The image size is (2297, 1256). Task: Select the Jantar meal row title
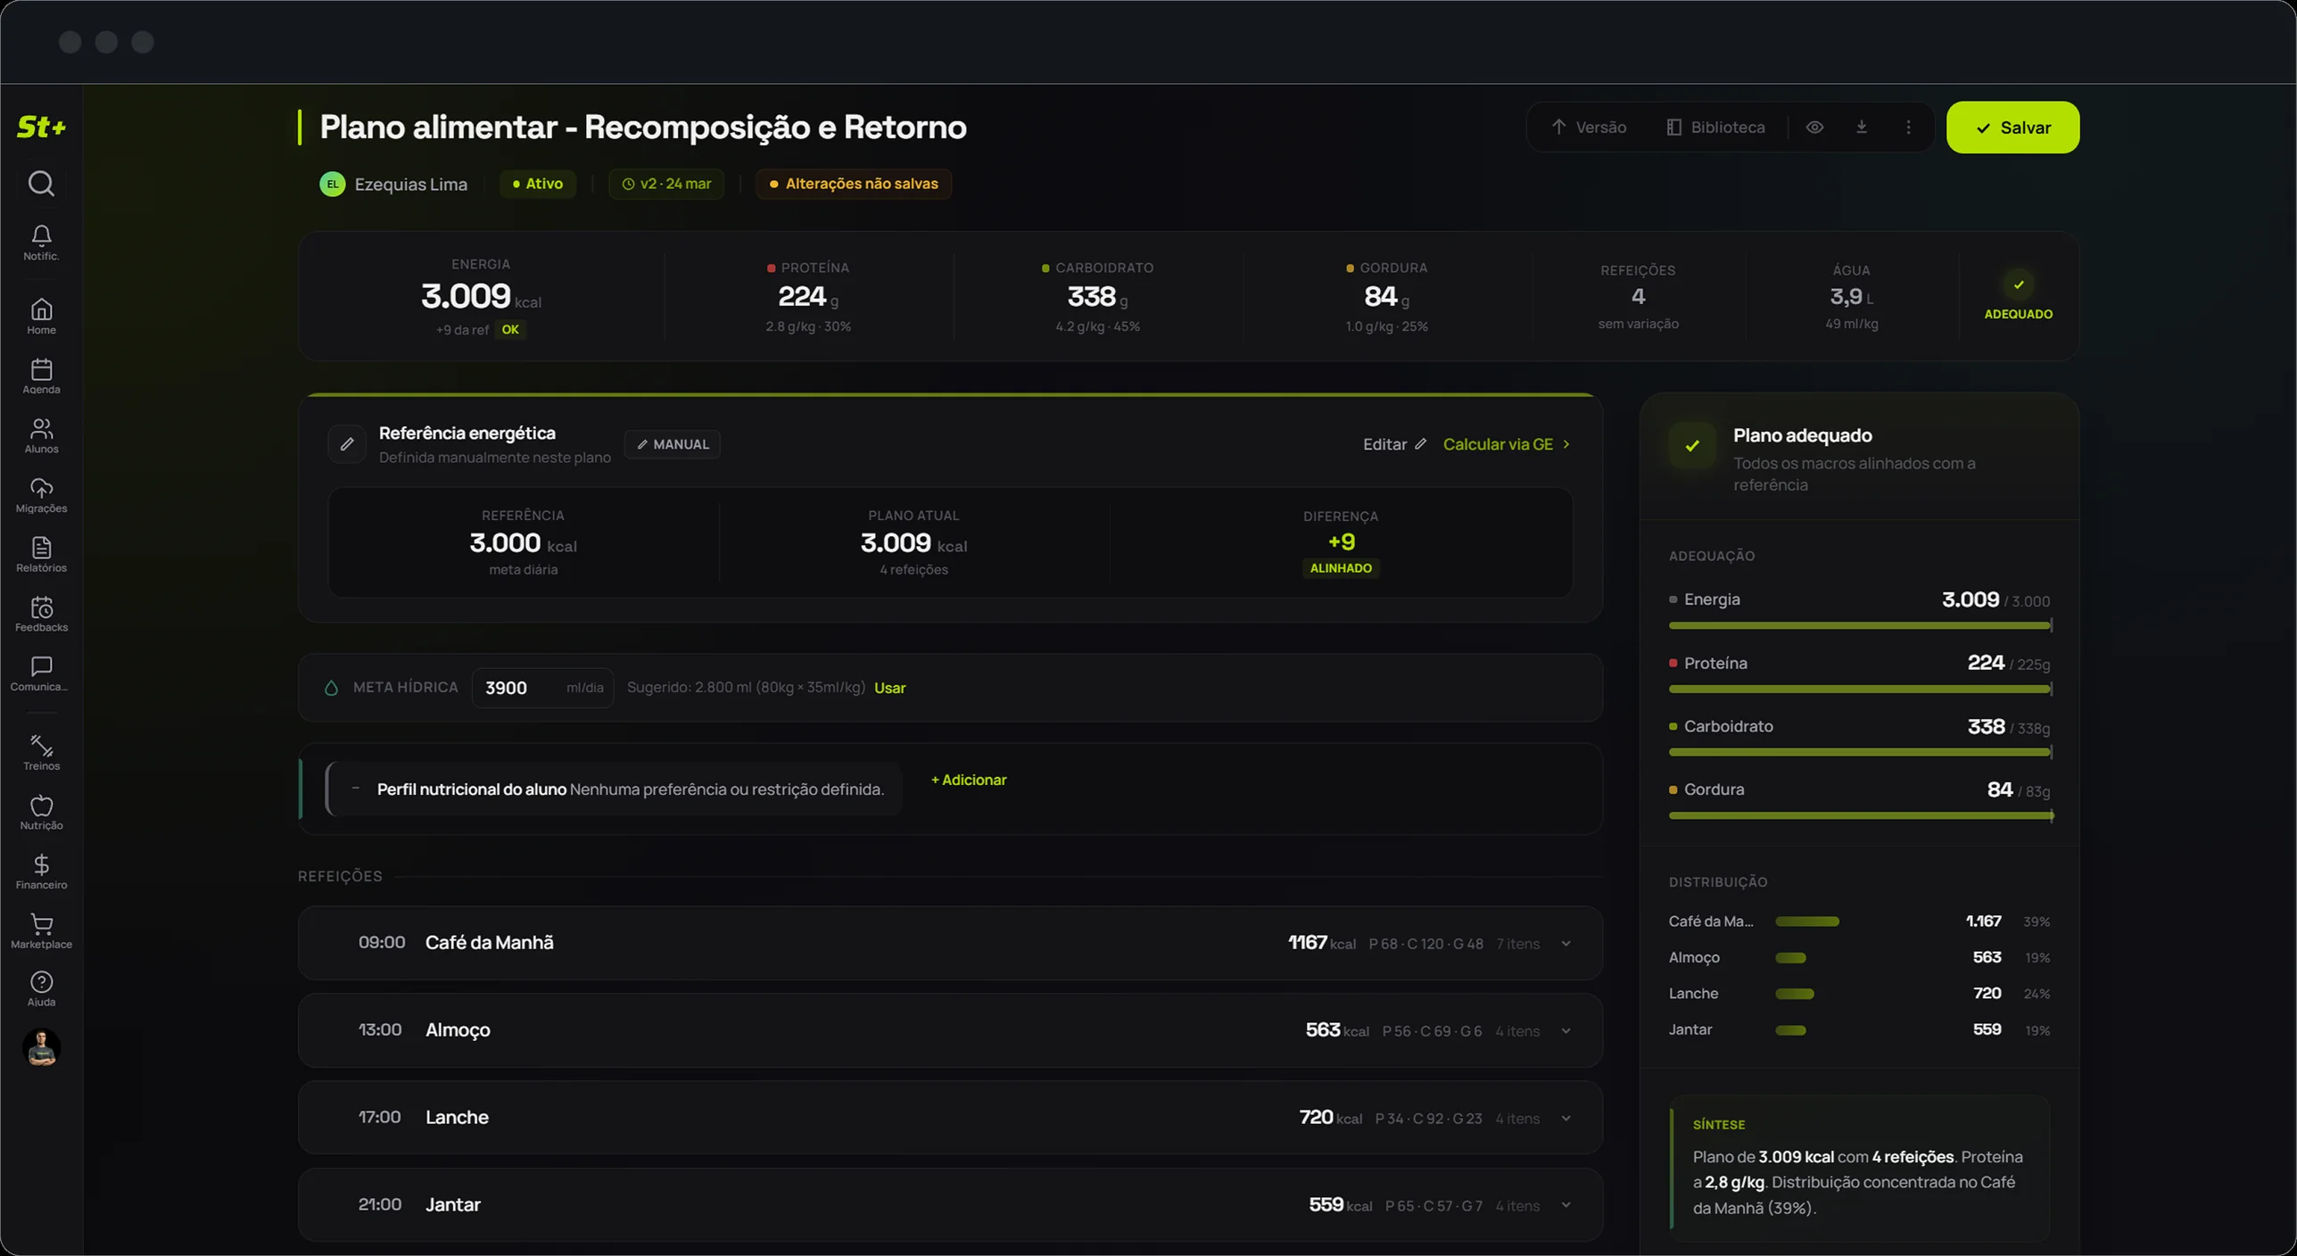pyautogui.click(x=452, y=1205)
